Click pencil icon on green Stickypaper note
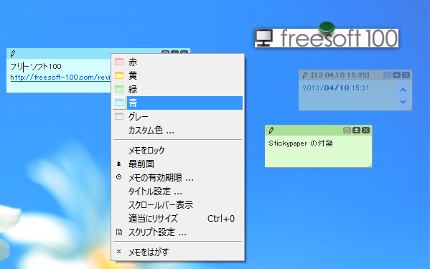 271,130
